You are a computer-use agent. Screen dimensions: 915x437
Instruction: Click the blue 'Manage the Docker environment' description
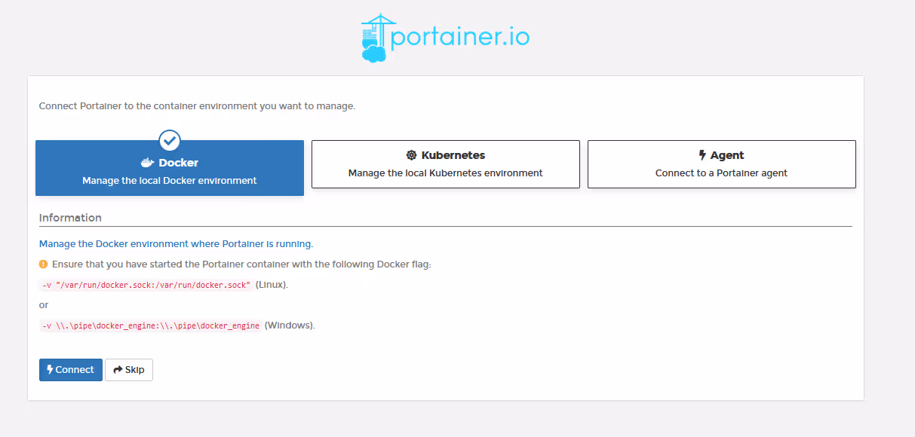click(176, 244)
